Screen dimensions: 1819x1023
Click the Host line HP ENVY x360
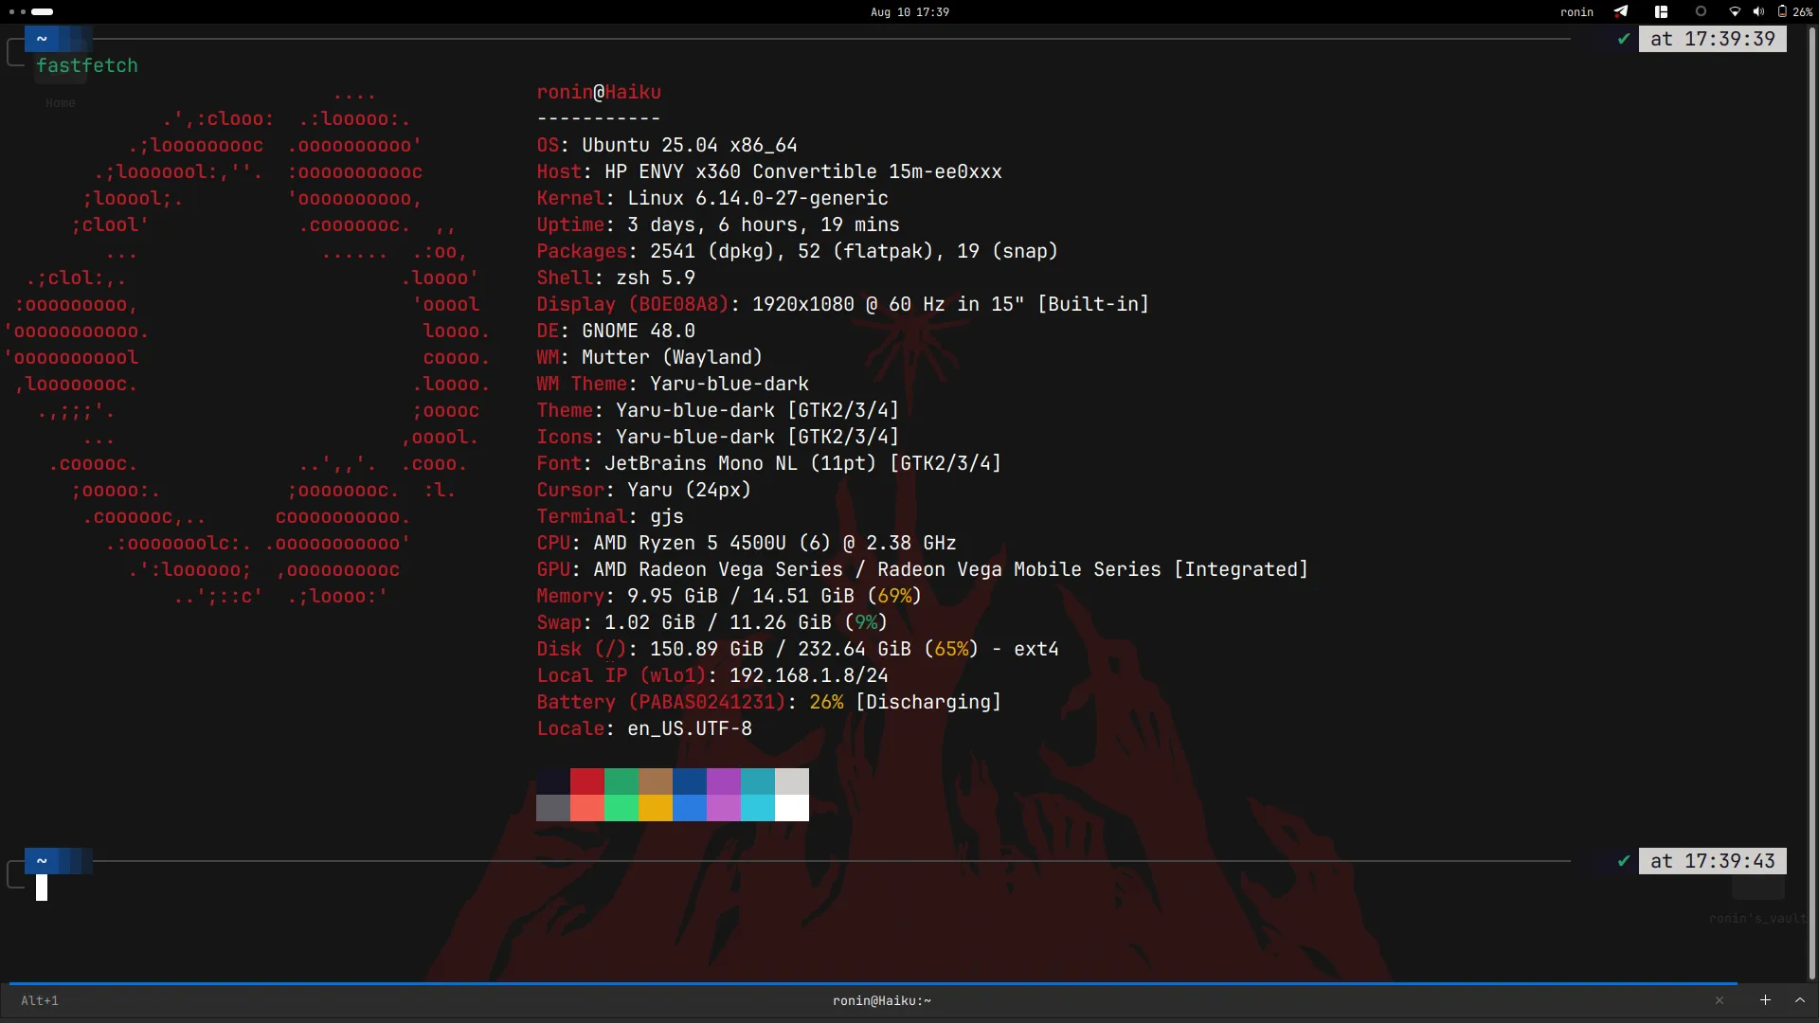point(769,171)
